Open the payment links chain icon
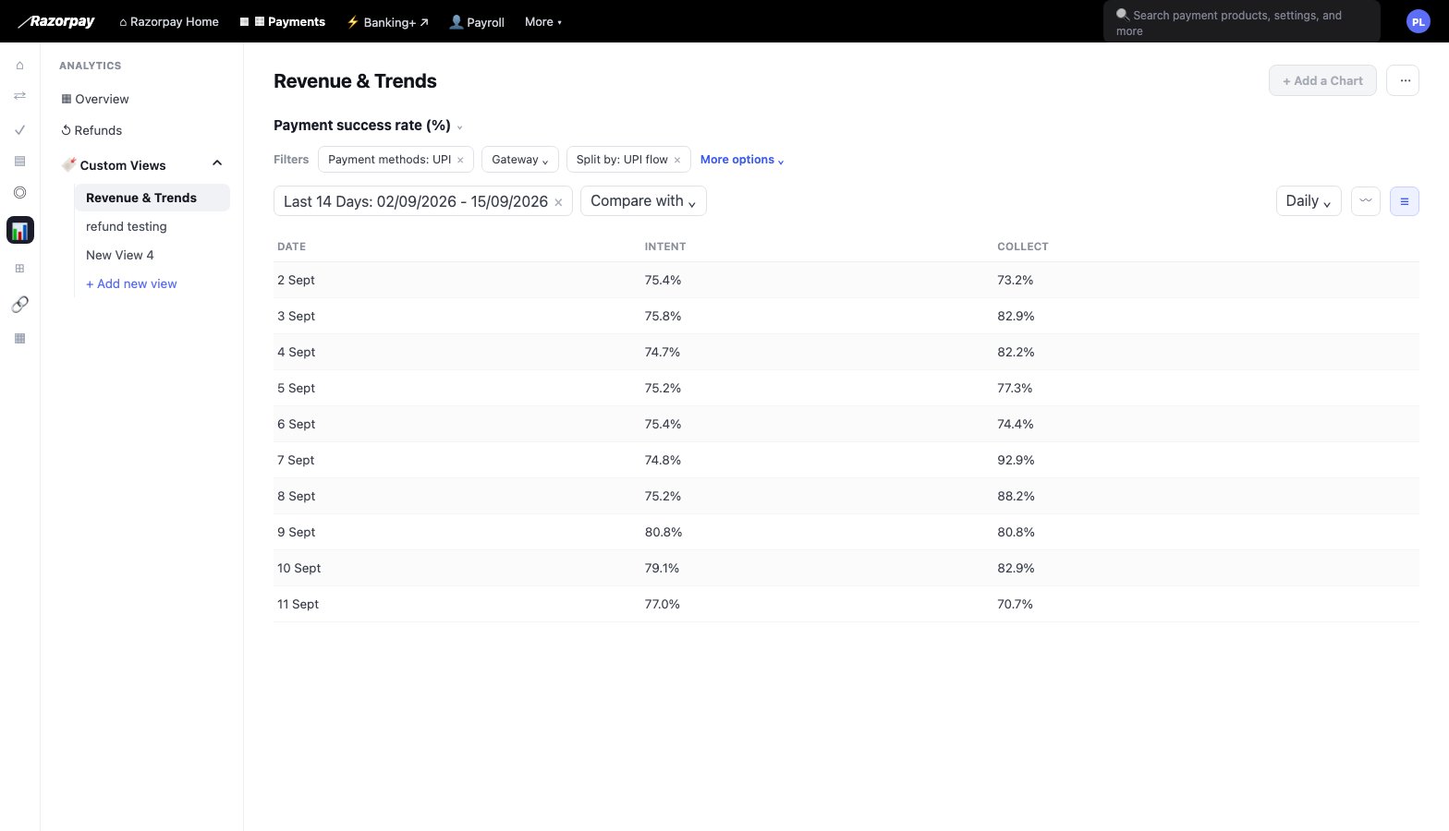This screenshot has width=1449, height=831. pos(20,304)
